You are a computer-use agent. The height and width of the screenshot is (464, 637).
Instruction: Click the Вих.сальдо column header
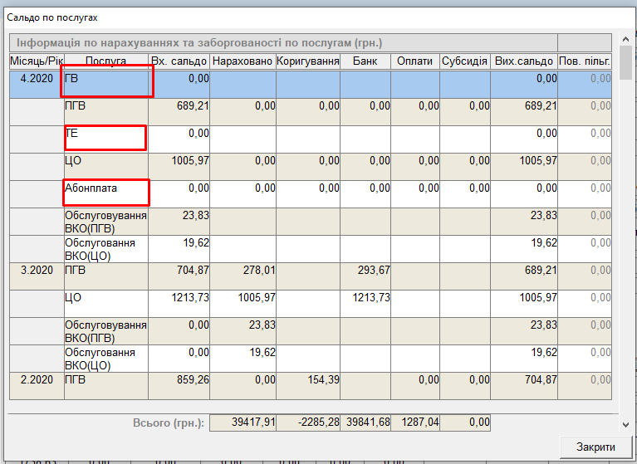[523, 61]
